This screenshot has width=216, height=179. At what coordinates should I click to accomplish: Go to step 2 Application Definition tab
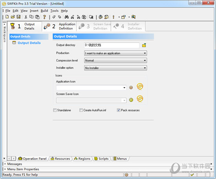[x=59, y=26]
